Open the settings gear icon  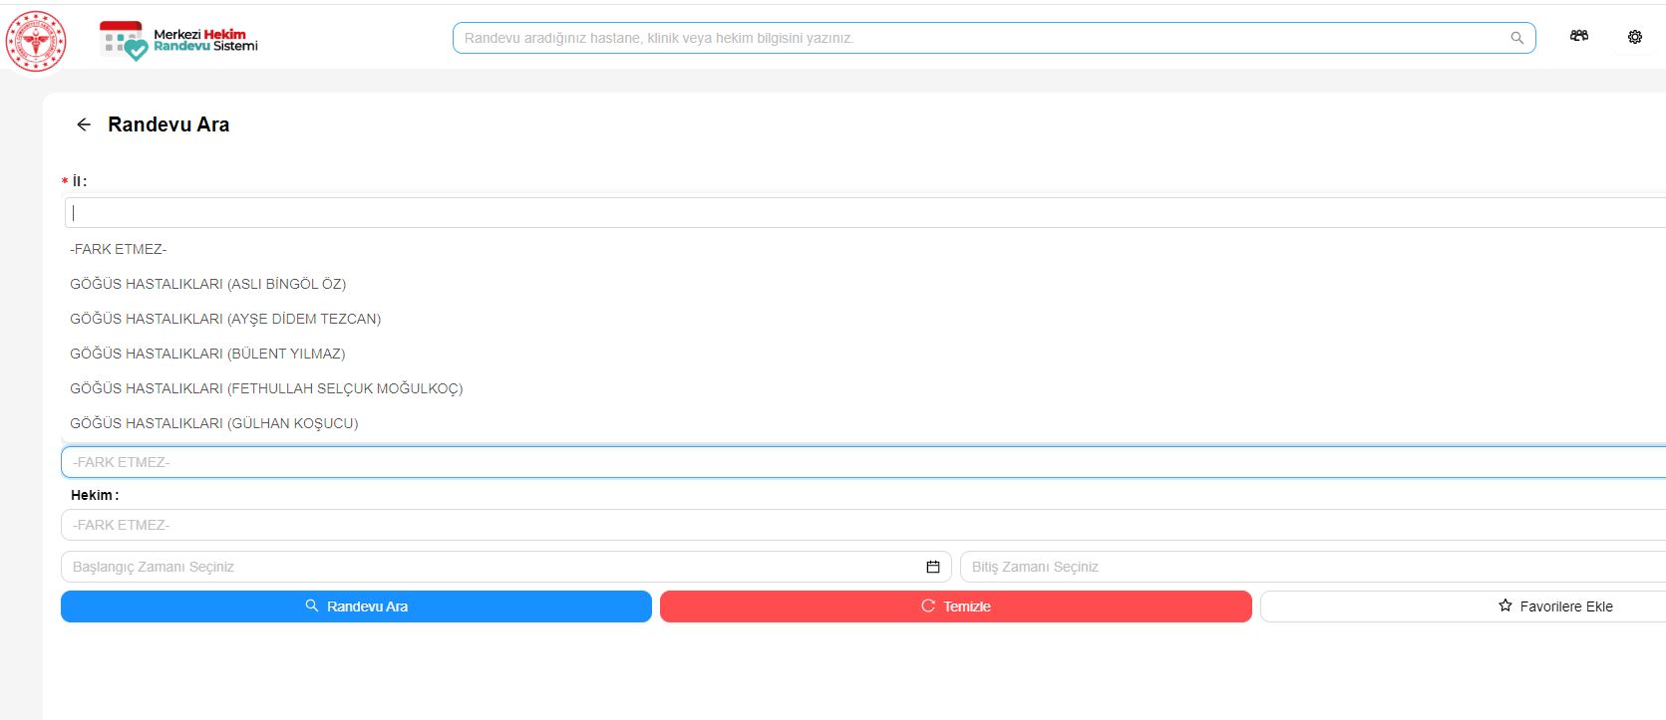click(1635, 37)
